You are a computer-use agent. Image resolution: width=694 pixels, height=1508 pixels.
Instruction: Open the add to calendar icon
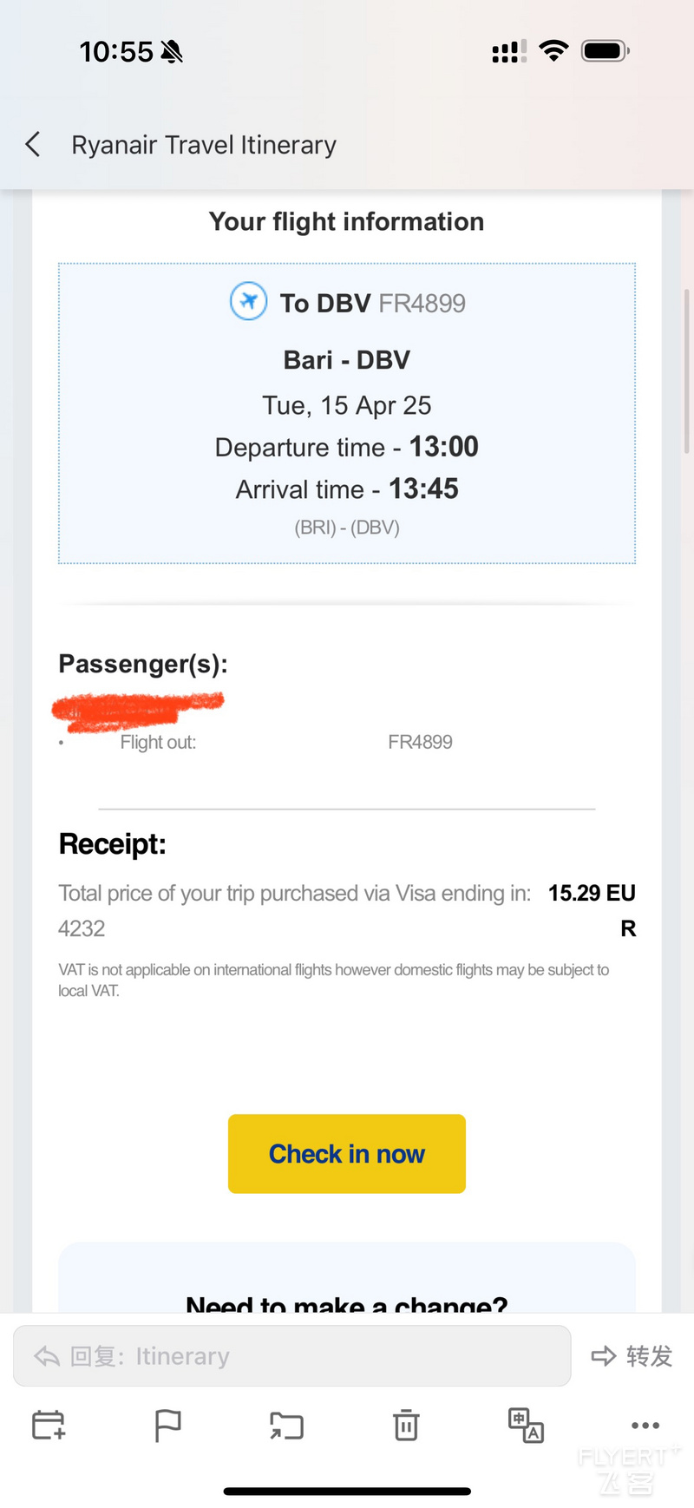coord(49,1425)
